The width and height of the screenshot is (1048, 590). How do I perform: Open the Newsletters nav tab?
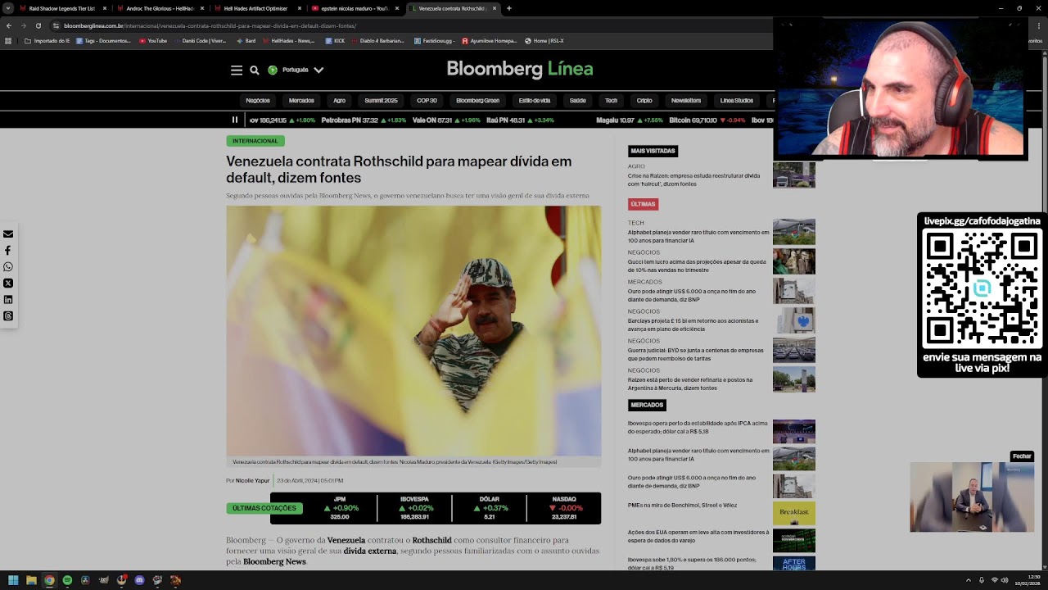click(x=686, y=101)
